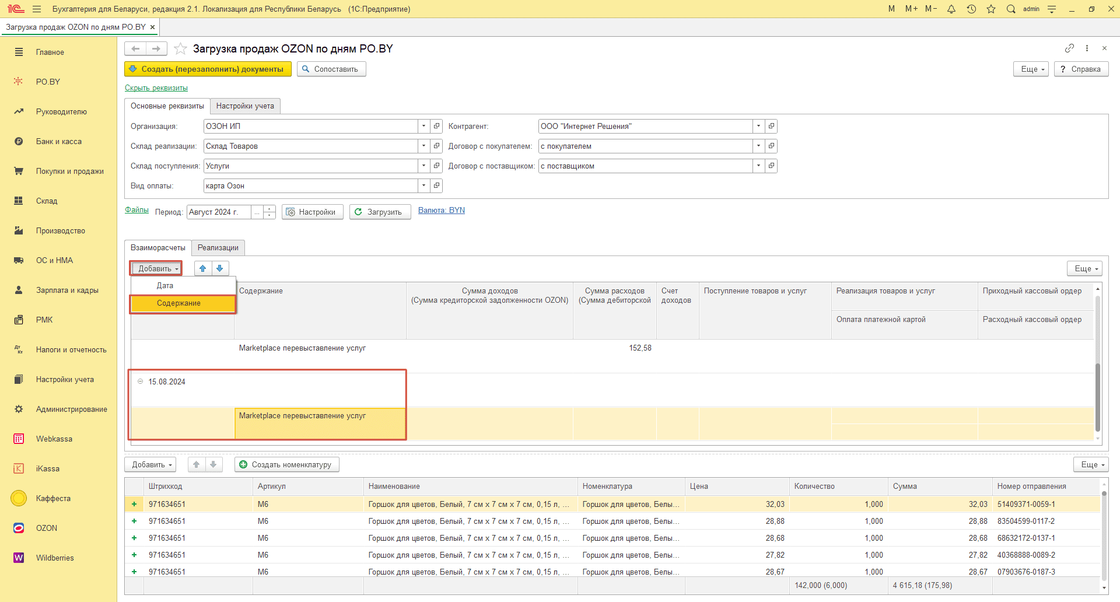Click the search magnifier in title bar
Image resolution: width=1120 pixels, height=602 pixels.
1011,9
